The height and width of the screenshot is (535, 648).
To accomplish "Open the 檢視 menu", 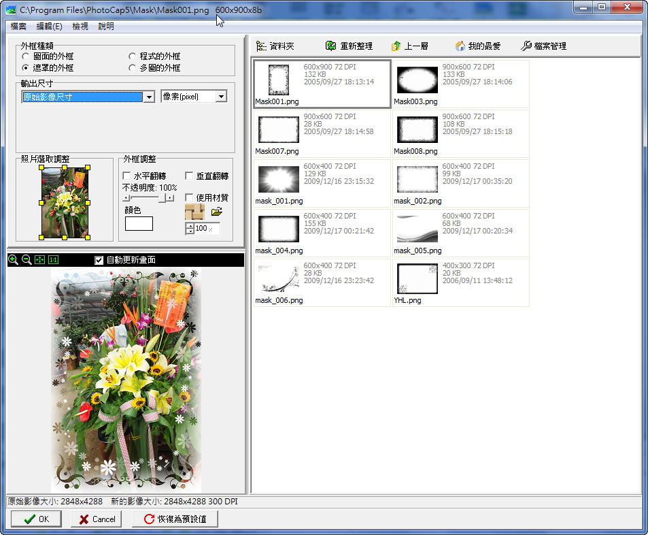I will pos(80,27).
